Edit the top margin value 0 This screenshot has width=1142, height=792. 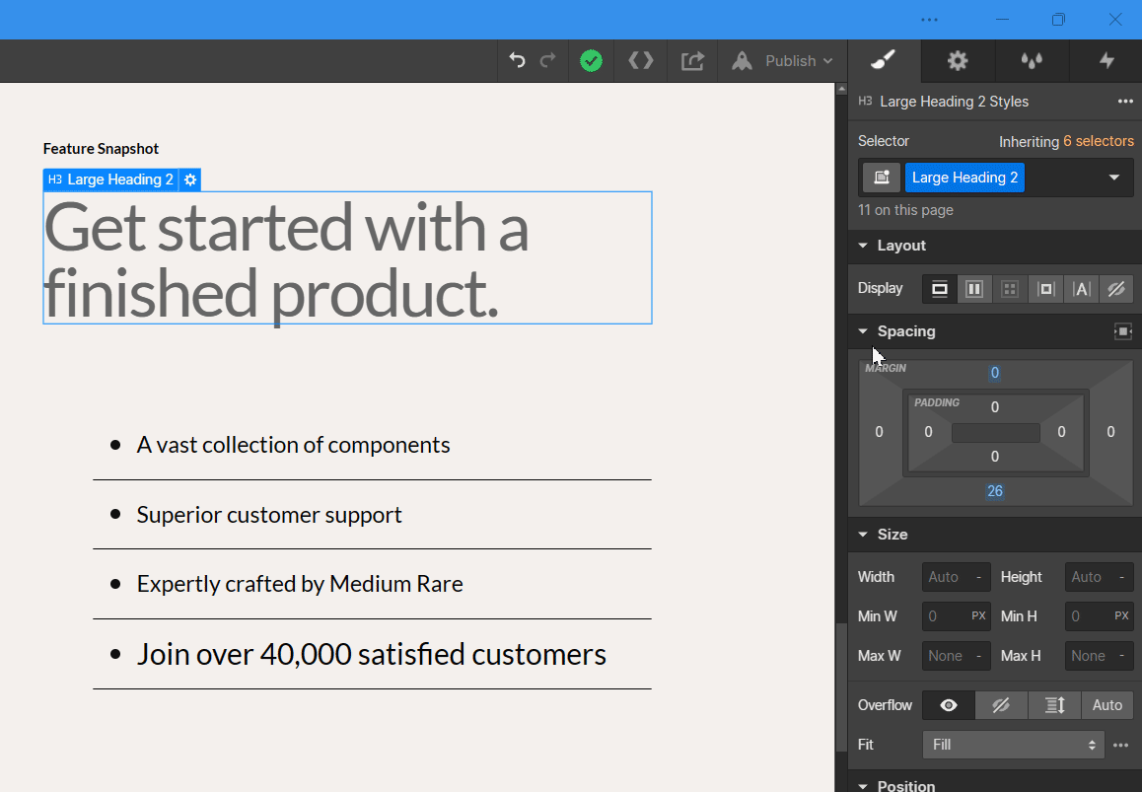pos(995,373)
